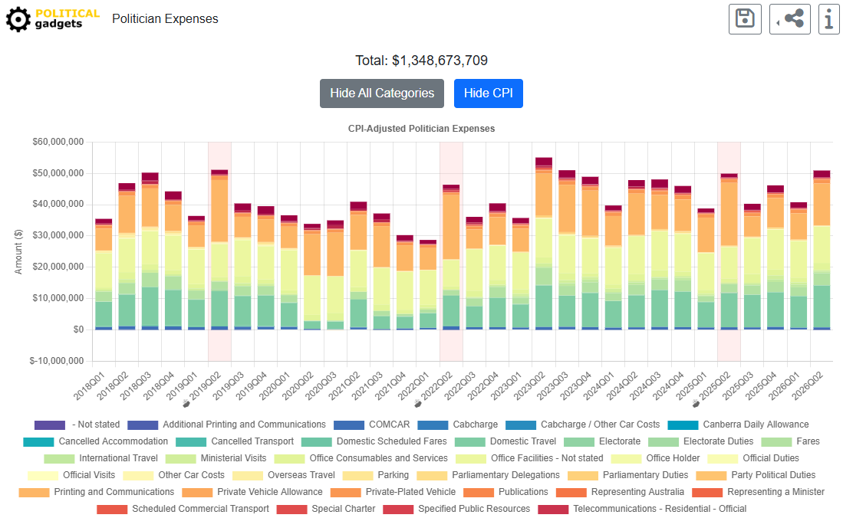Click Representing a Minister legend label

pos(775,492)
